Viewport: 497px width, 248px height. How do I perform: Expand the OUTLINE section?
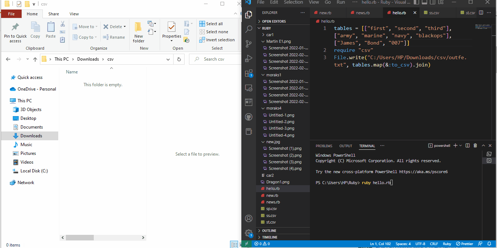tap(269, 231)
